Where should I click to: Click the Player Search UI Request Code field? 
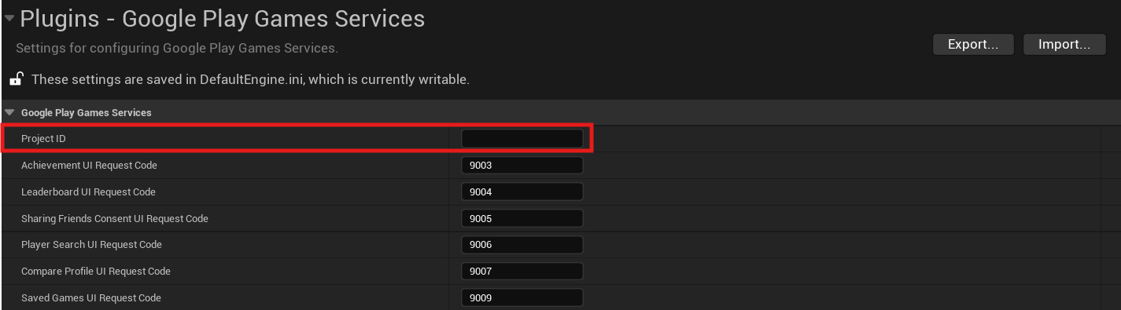click(522, 245)
